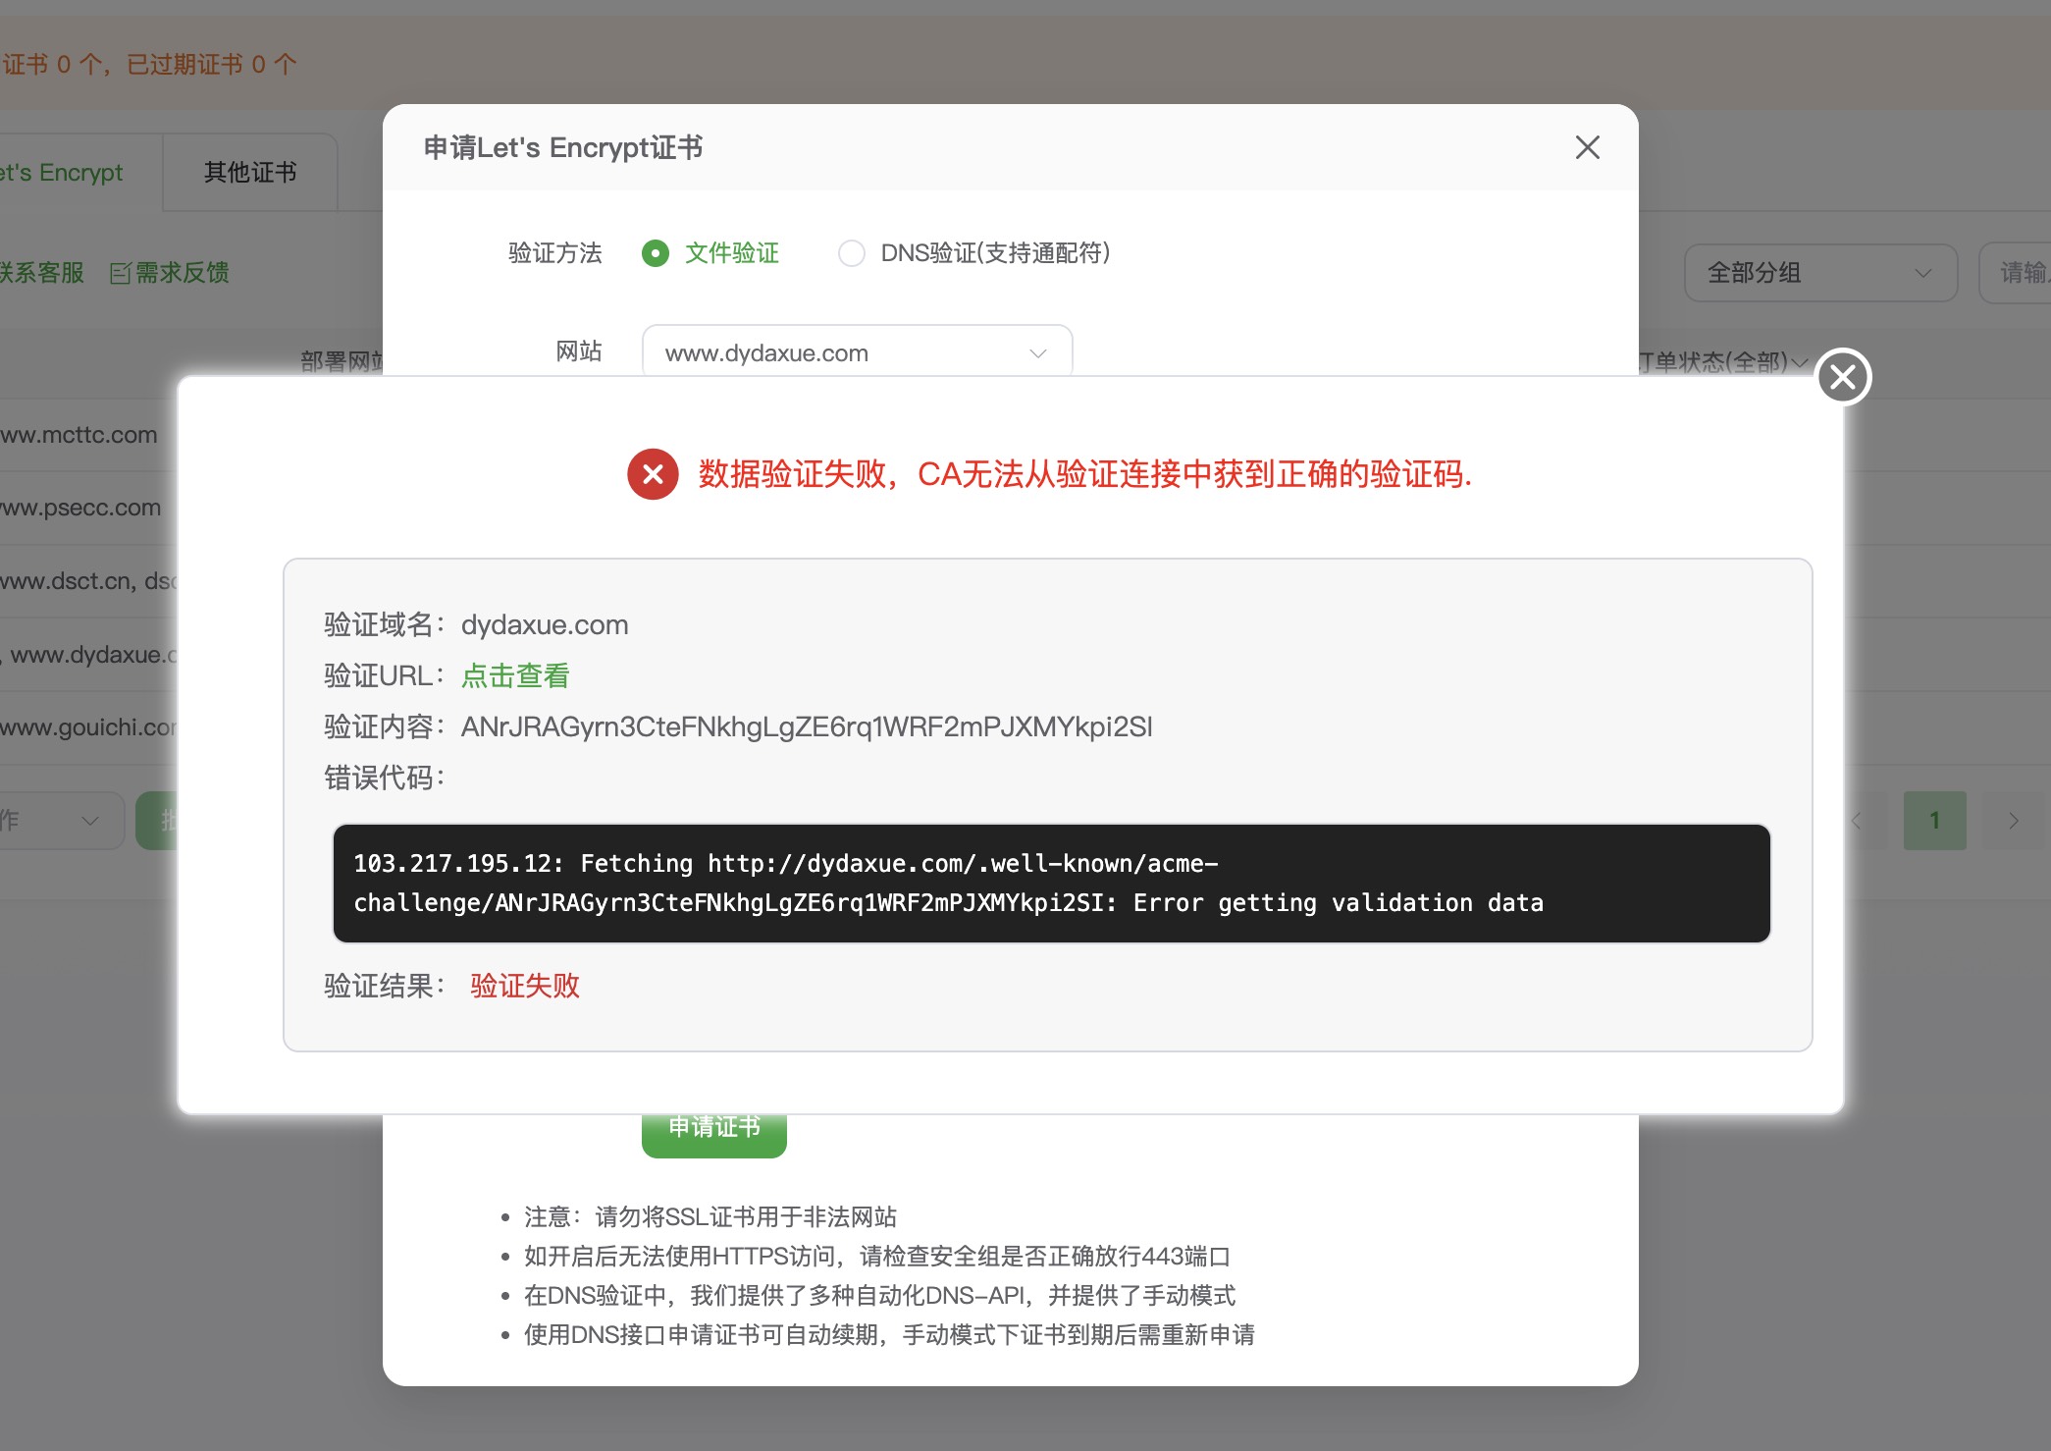The width and height of the screenshot is (2051, 1451).
Task: Go to previous page arrow
Action: click(x=1856, y=821)
